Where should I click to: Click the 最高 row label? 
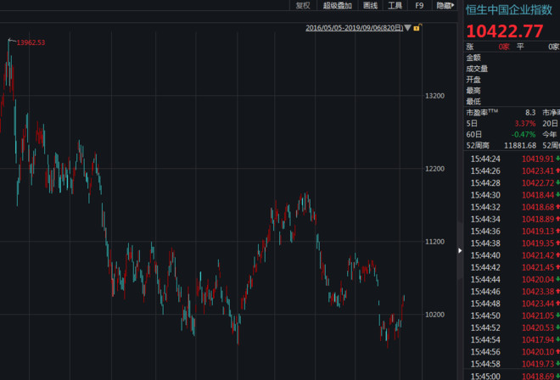473,91
